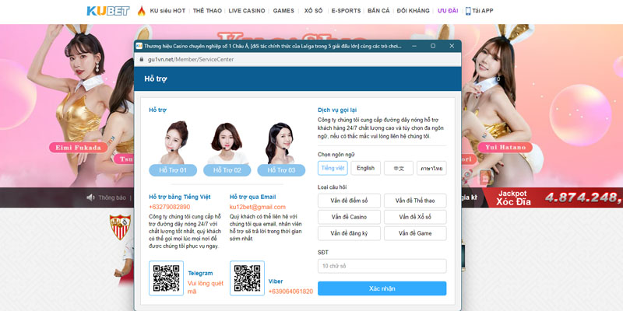Image resolution: width=623 pixels, height=311 pixels.
Task: Click the Hỗ Trợ 03 button
Action: tap(281, 170)
